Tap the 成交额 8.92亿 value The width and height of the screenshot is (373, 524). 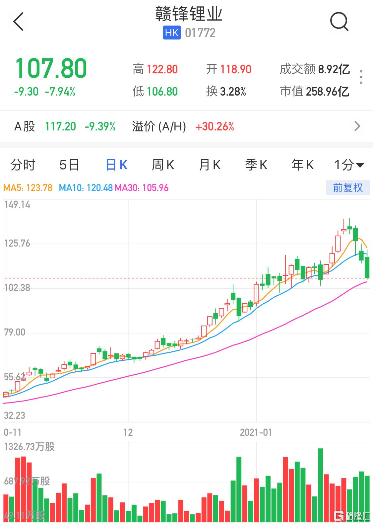pyautogui.click(x=334, y=69)
